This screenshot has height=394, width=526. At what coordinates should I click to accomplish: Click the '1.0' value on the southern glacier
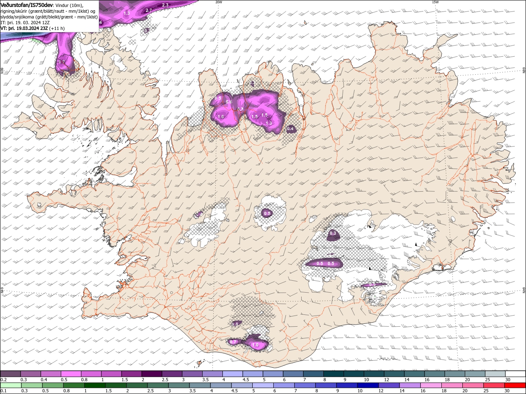(x=255, y=345)
